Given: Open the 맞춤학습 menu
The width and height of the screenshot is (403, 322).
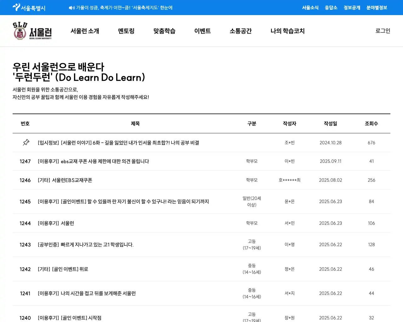Looking at the screenshot, I should click(x=164, y=31).
